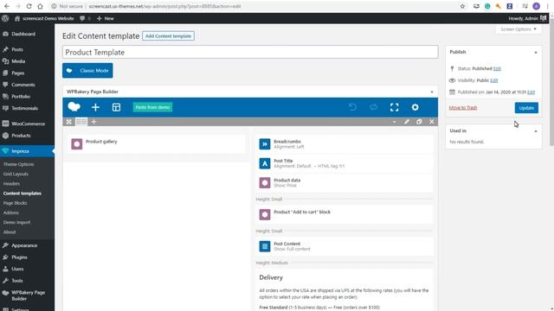Click into the Product Template title field
Viewport: 554px width, 311px height.
pyautogui.click(x=250, y=52)
